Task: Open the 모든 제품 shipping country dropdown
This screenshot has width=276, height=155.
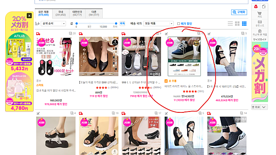Action: 158,23
